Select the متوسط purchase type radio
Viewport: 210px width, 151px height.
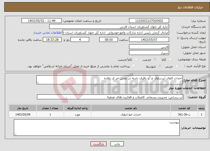(160, 66)
